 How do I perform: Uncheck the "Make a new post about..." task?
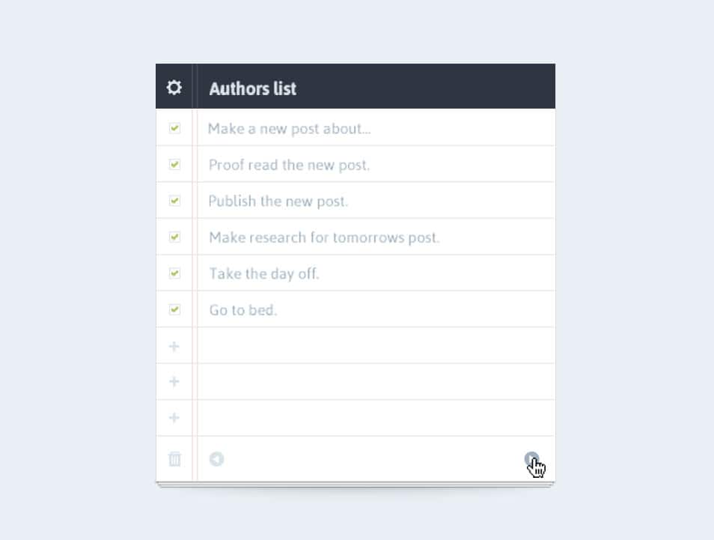click(x=174, y=127)
